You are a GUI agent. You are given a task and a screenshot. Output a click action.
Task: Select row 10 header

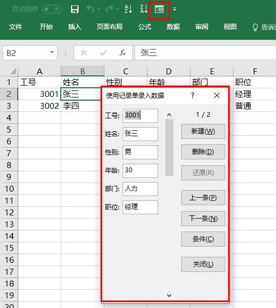click(x=9, y=189)
